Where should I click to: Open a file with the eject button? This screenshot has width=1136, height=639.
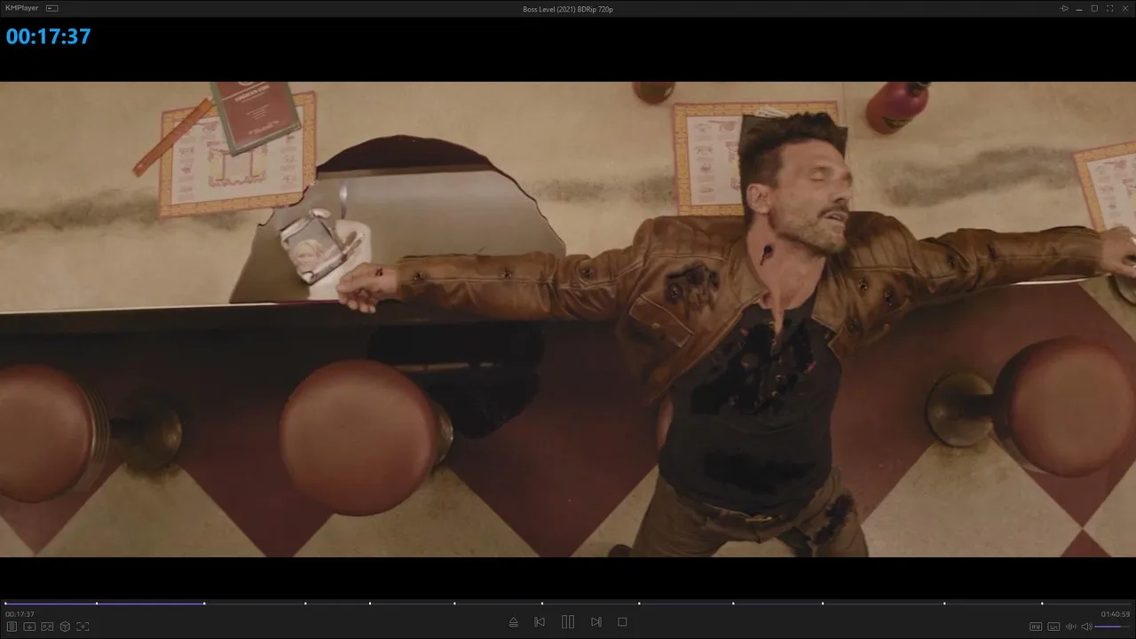pyautogui.click(x=513, y=622)
